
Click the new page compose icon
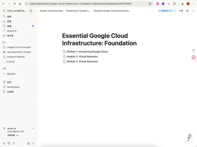31,11
